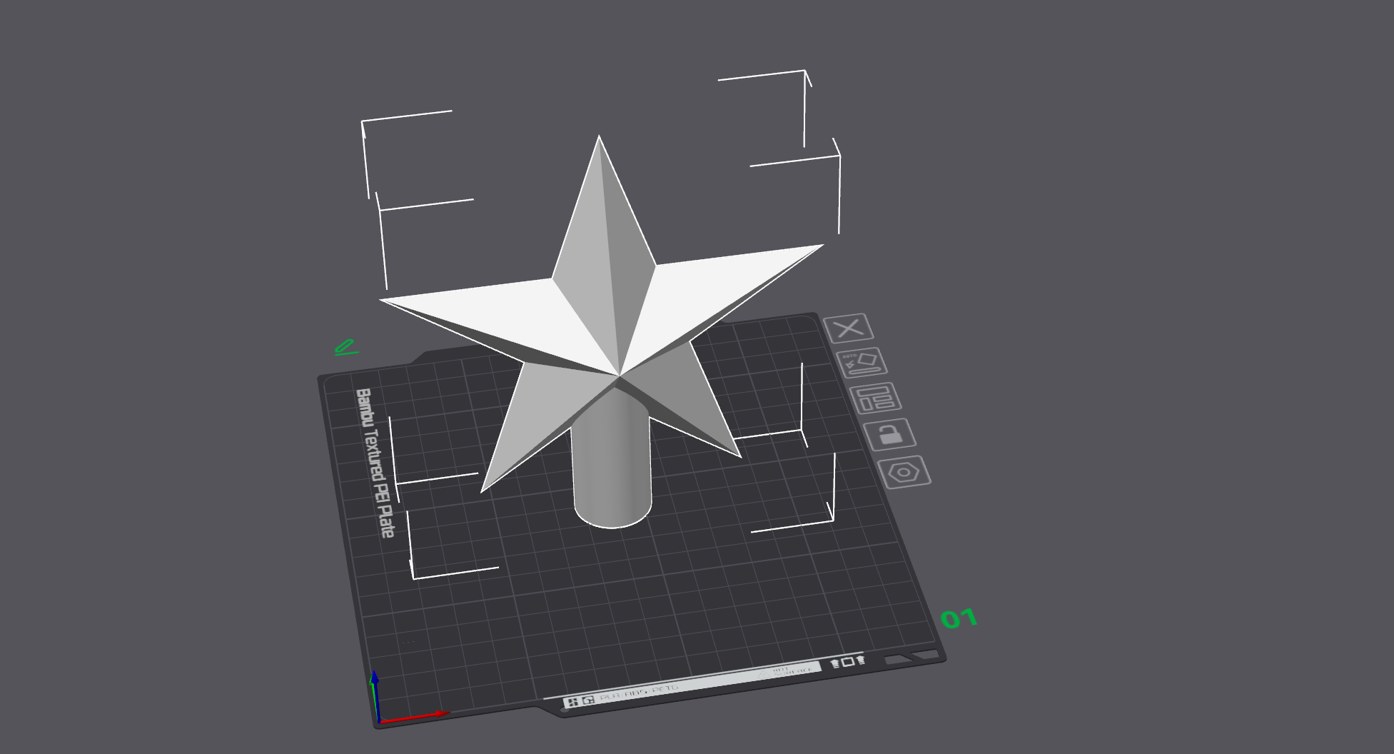Click the cylinder base beneath the star
Viewport: 1394px width, 754px height.
tap(610, 486)
